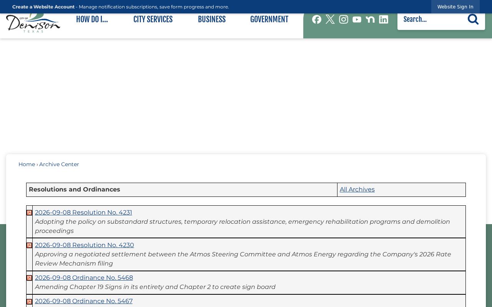Screen dimensions: 492x307
Task: Click the search magnifier button
Action: click(x=473, y=19)
